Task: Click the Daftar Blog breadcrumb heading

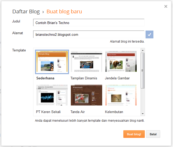Action: click(26, 11)
